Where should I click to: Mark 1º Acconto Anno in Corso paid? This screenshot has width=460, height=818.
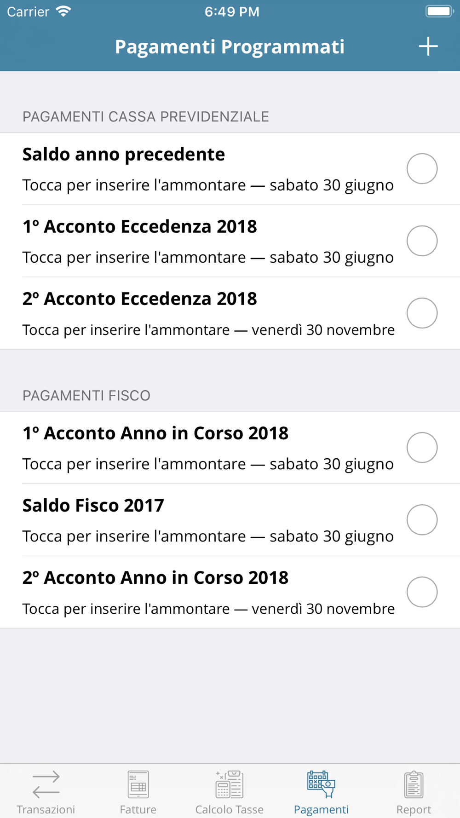point(422,448)
